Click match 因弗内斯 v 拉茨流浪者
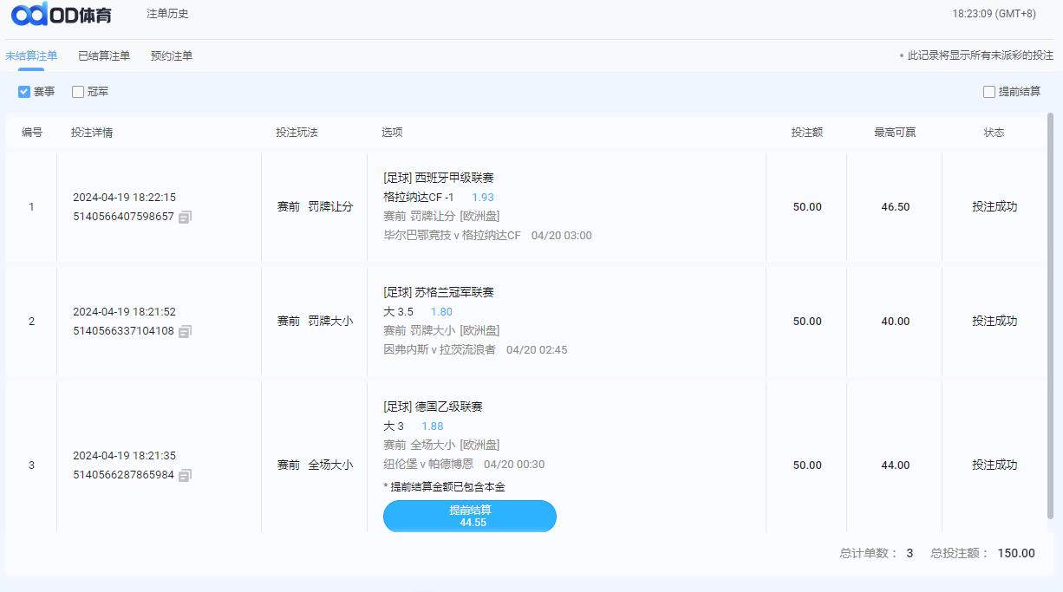 pyautogui.click(x=440, y=350)
